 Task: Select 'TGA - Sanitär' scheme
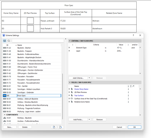point(23,86)
